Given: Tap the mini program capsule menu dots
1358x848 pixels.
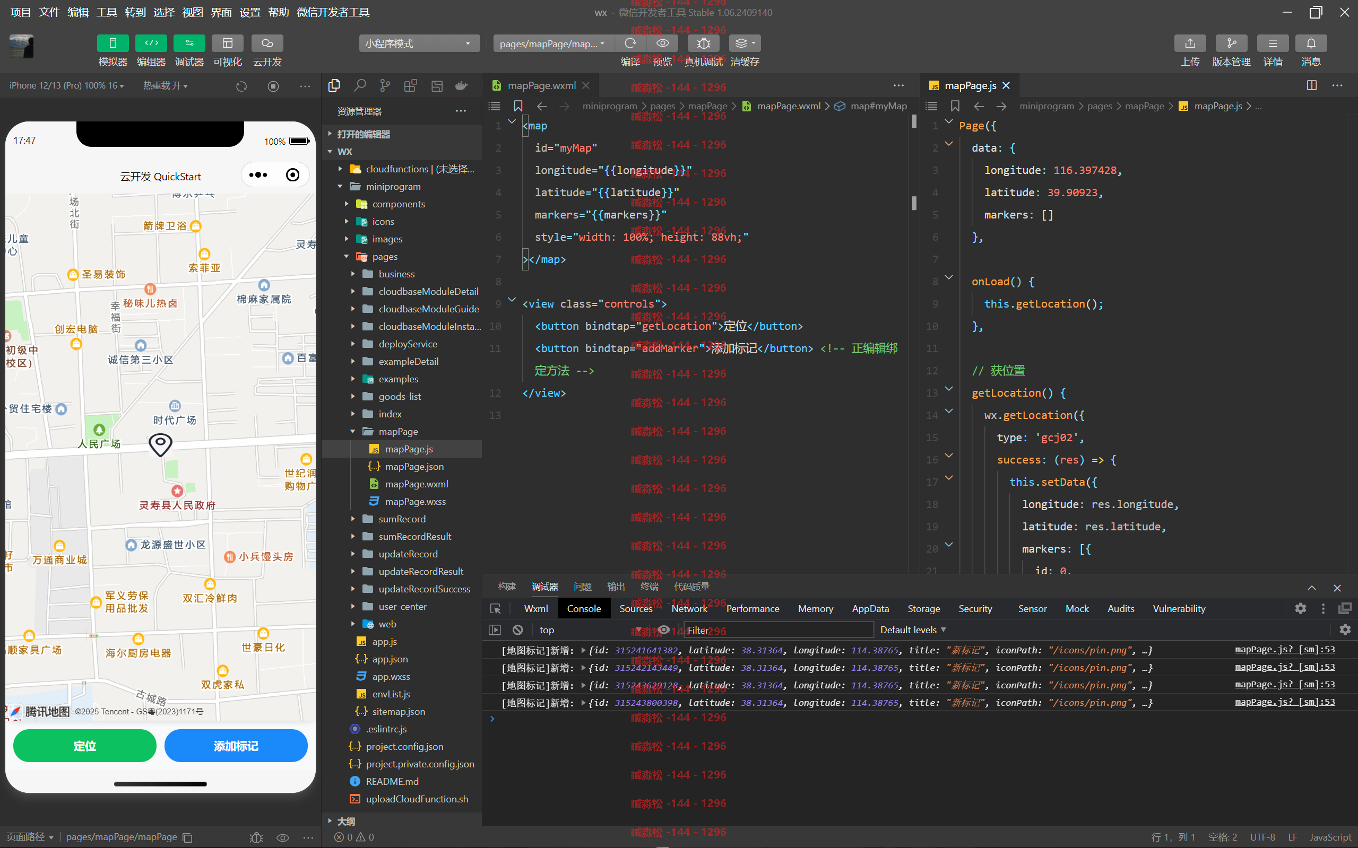Looking at the screenshot, I should [258, 175].
